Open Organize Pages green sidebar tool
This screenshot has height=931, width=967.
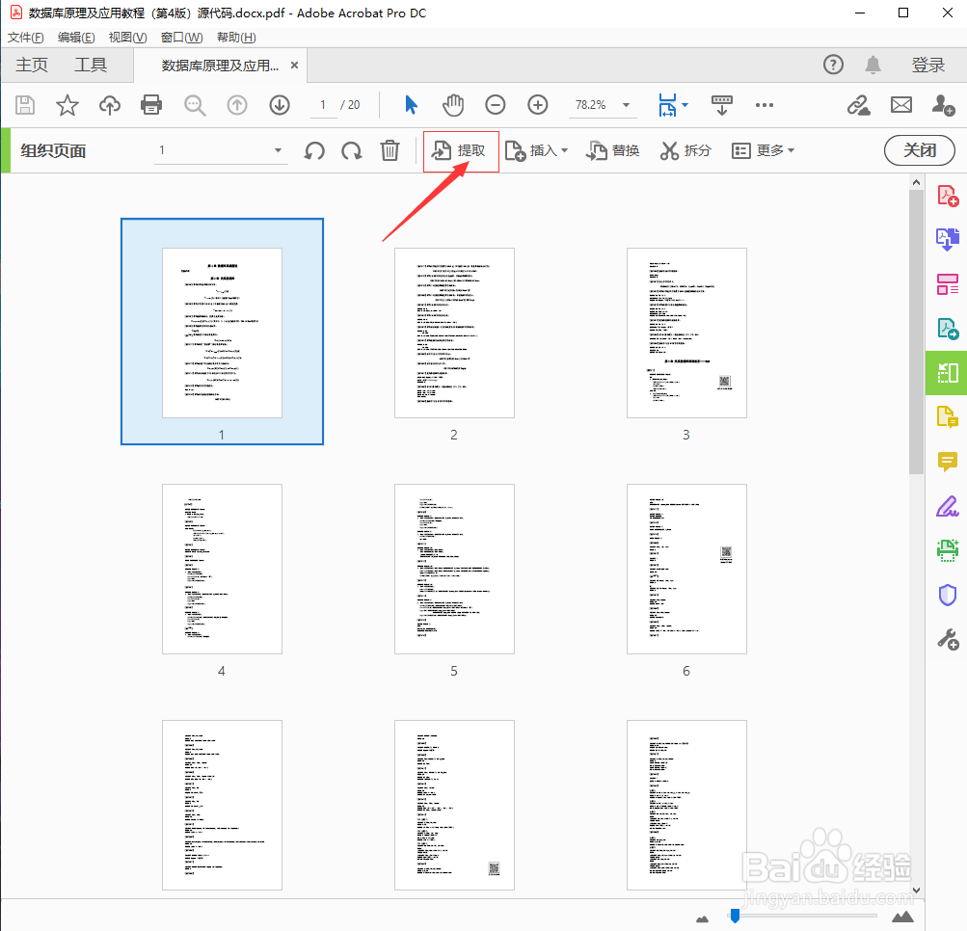point(948,372)
